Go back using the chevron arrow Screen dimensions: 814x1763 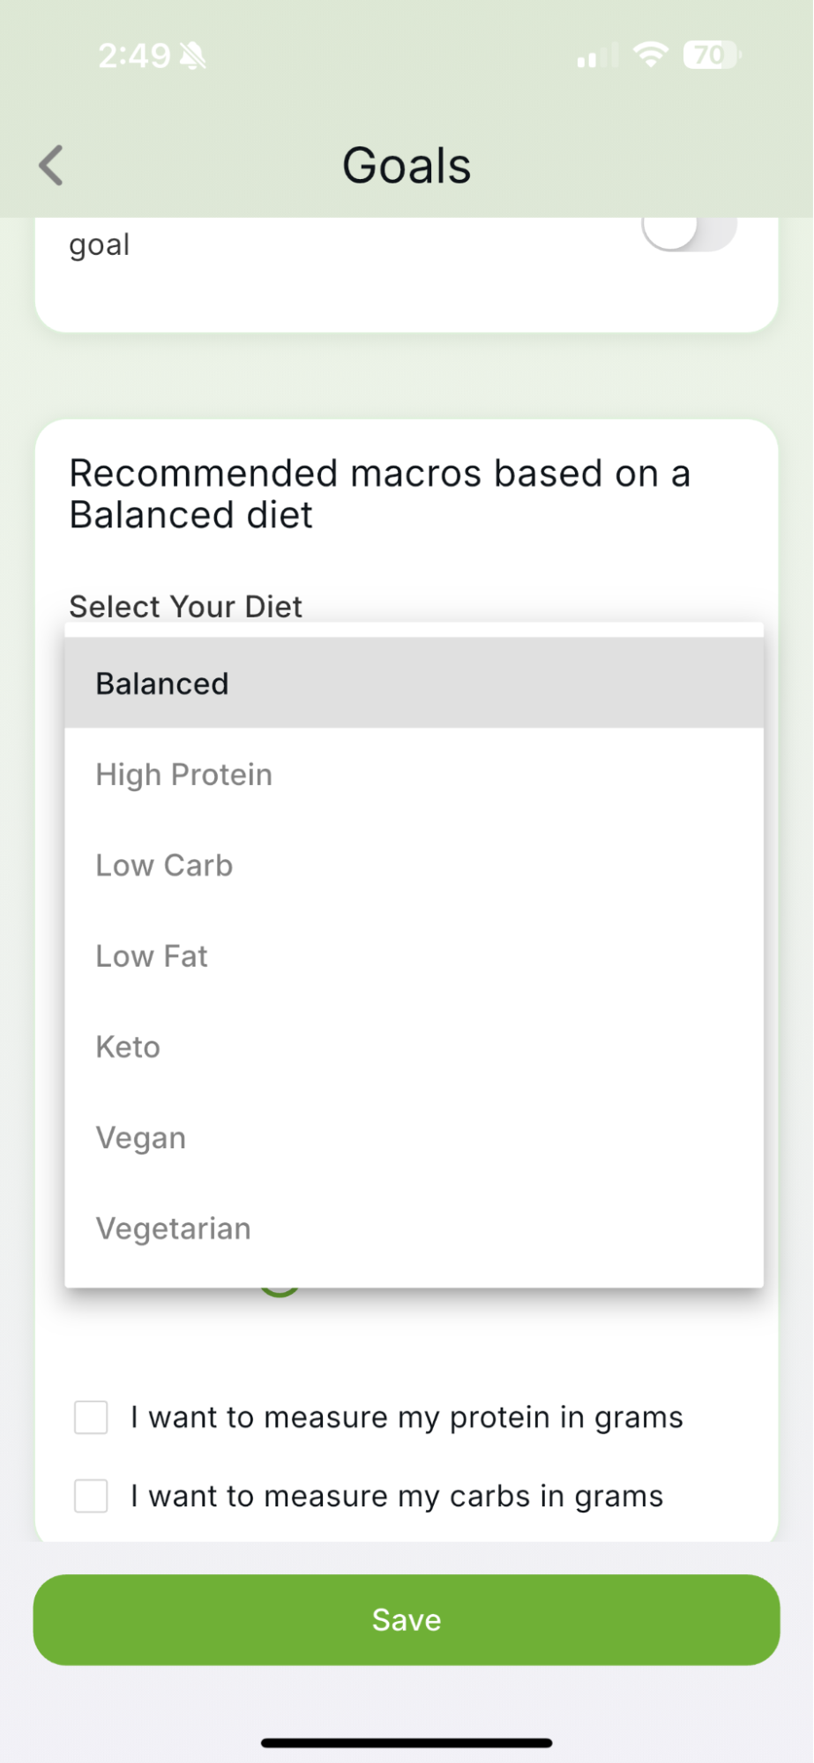pyautogui.click(x=51, y=165)
